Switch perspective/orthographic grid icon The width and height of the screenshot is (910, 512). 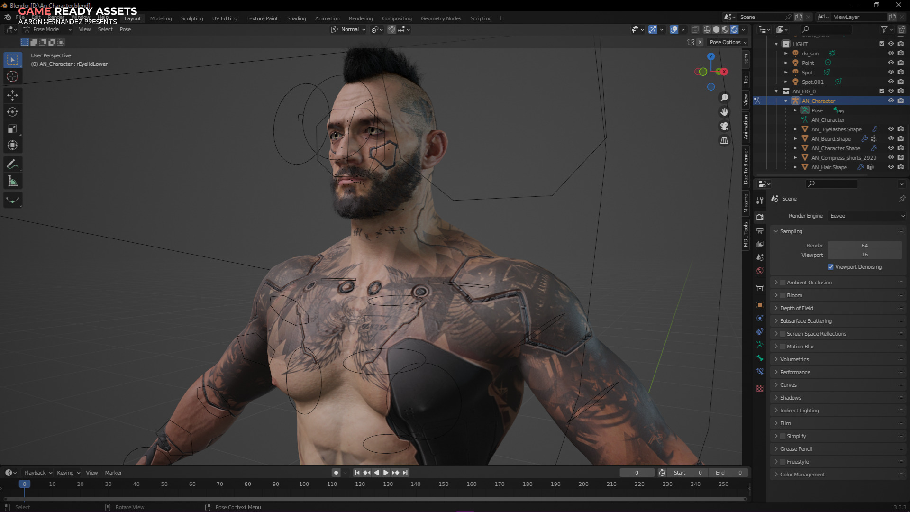tap(724, 140)
